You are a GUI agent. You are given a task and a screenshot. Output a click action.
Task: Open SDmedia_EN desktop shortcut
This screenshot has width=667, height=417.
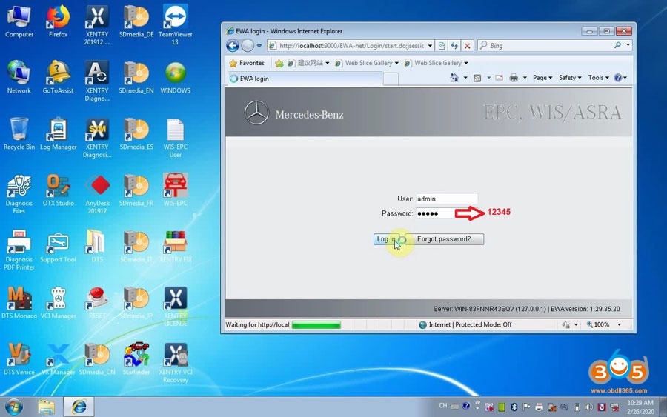coord(136,77)
